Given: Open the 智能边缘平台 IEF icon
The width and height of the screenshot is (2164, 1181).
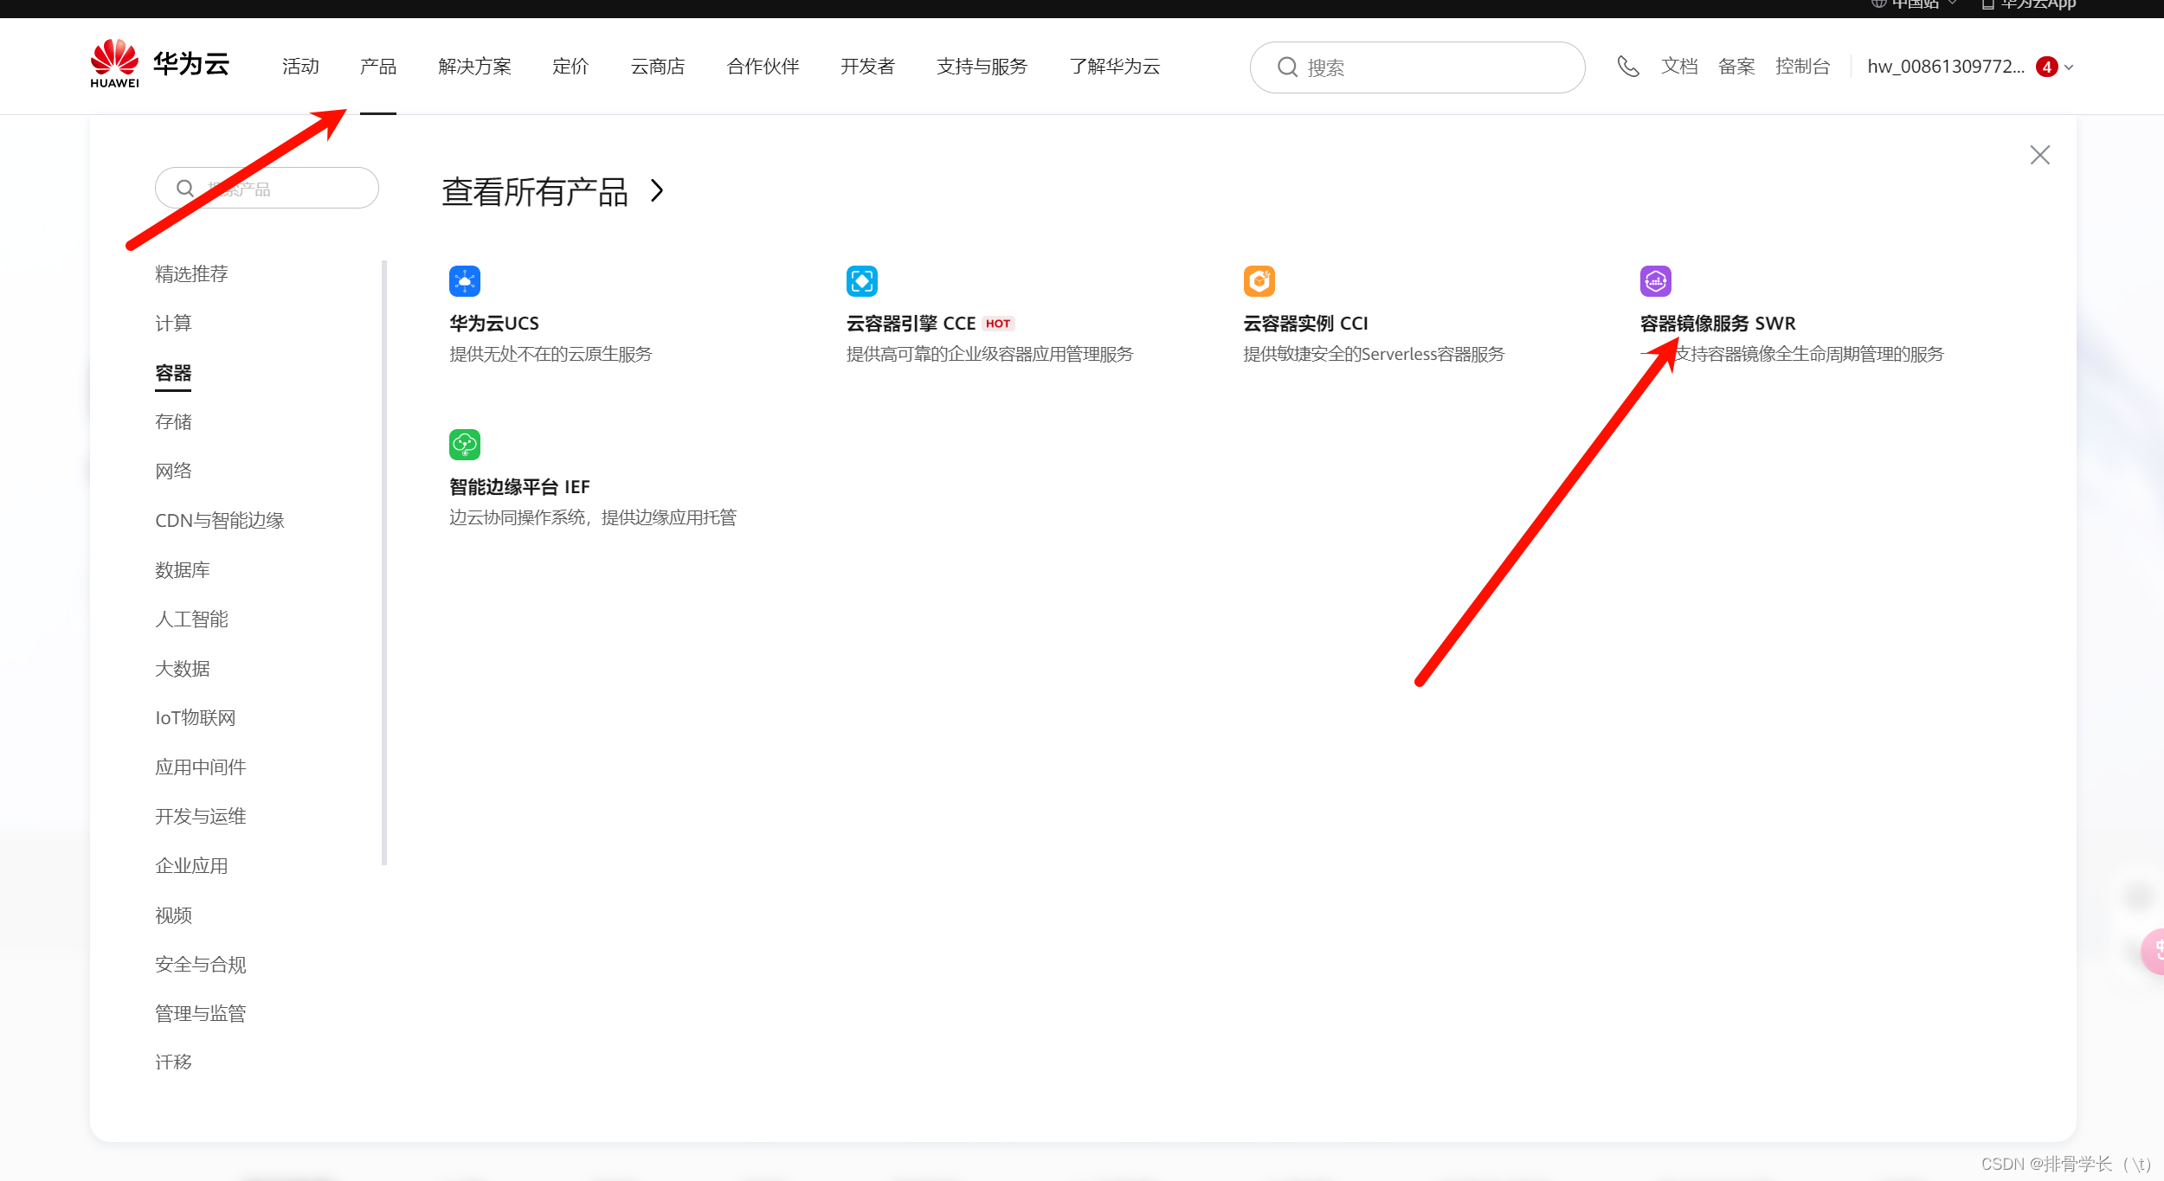Looking at the screenshot, I should [465, 445].
